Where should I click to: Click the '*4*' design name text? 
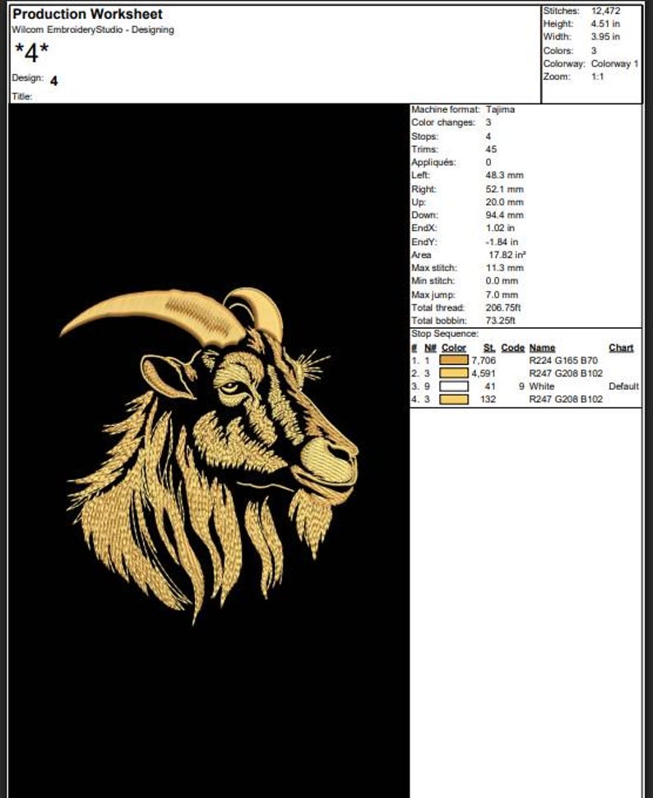pos(31,53)
